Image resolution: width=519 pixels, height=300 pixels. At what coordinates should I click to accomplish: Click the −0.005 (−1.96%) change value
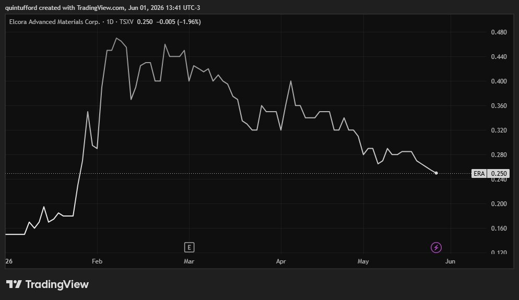tap(179, 22)
